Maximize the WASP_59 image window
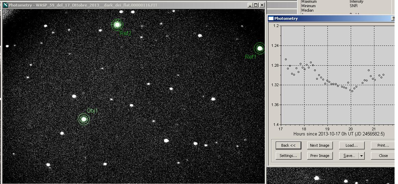The height and width of the screenshot is (184, 398). coord(256,5)
